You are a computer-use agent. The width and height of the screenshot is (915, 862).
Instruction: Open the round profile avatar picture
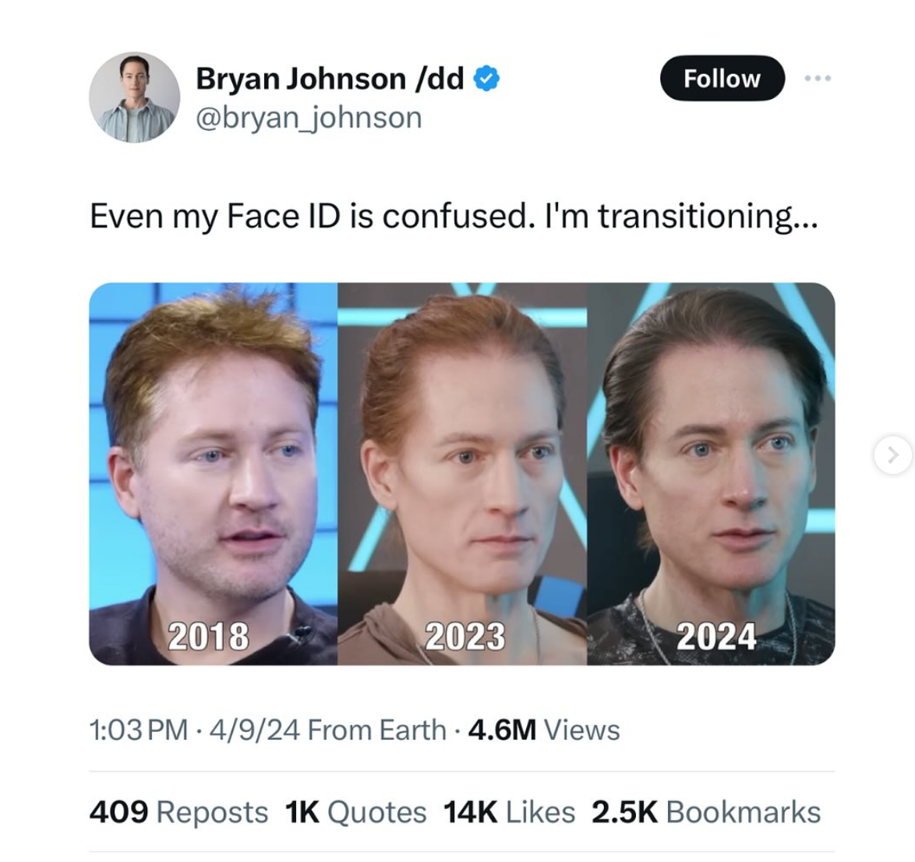click(x=134, y=97)
